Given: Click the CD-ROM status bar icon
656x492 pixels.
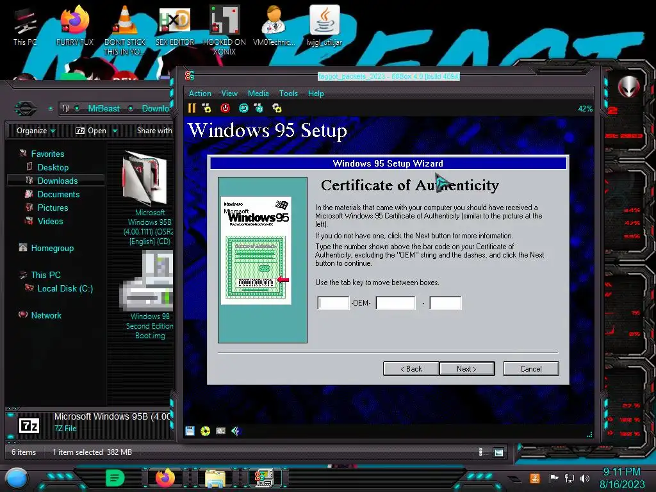Looking at the screenshot, I should click(x=205, y=431).
